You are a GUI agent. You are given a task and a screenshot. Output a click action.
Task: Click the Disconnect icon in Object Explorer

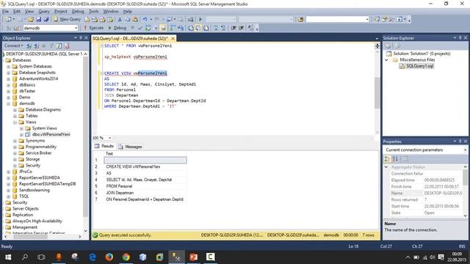point(36,45)
